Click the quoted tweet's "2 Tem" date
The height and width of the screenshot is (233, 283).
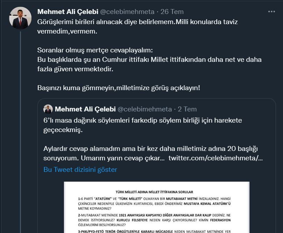point(187,109)
